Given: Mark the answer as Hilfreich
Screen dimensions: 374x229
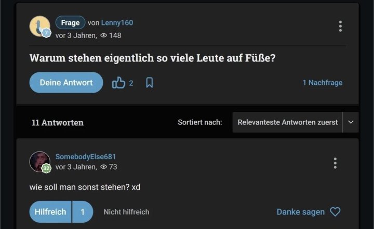Looking at the screenshot, I should pos(50,212).
